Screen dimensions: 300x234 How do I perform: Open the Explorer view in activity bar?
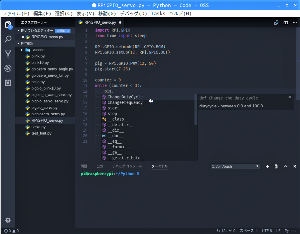[8, 25]
